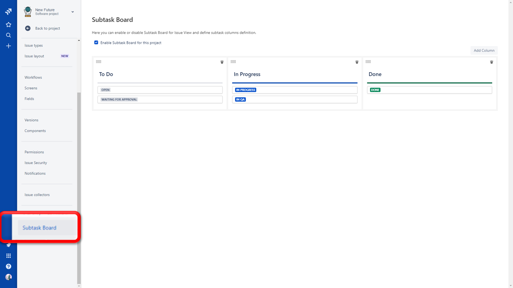Open Fields settings
The image size is (513, 288).
29,99
